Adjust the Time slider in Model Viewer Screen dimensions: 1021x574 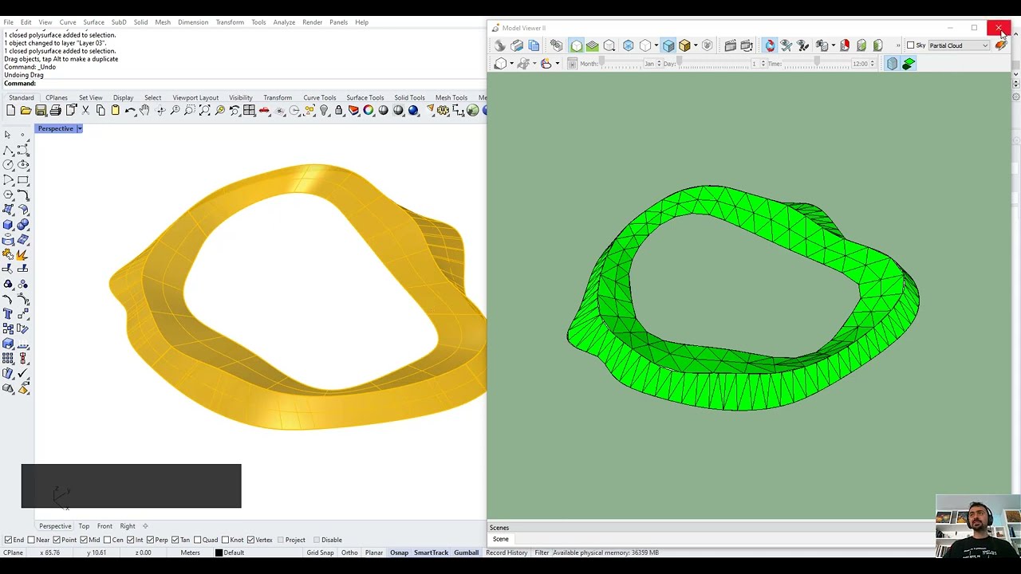816,62
